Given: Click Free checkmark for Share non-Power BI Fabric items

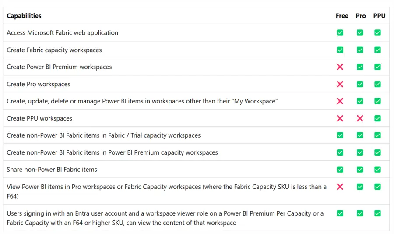Looking at the screenshot, I should 340,170.
